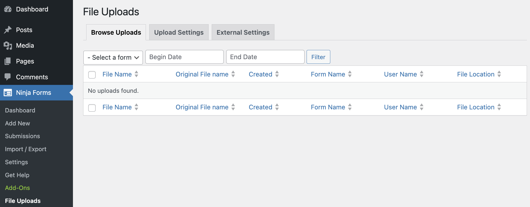Expand the Form Name sort options arrow
The width and height of the screenshot is (530, 207).
350,74
